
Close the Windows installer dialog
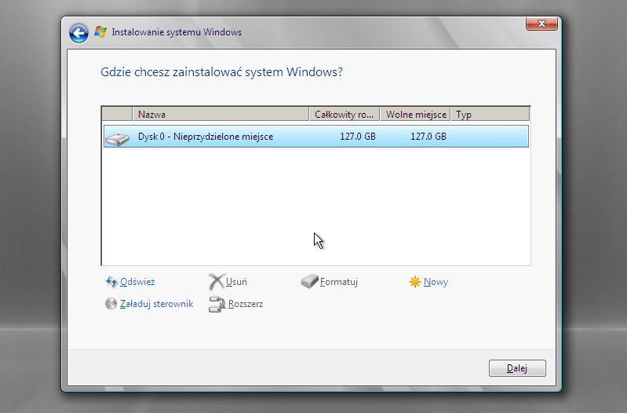point(541,24)
